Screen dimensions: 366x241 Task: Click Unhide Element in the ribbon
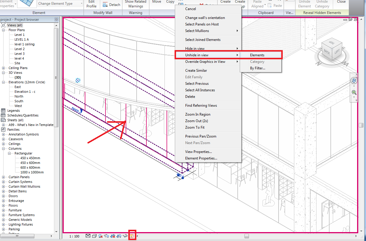[304, 4]
